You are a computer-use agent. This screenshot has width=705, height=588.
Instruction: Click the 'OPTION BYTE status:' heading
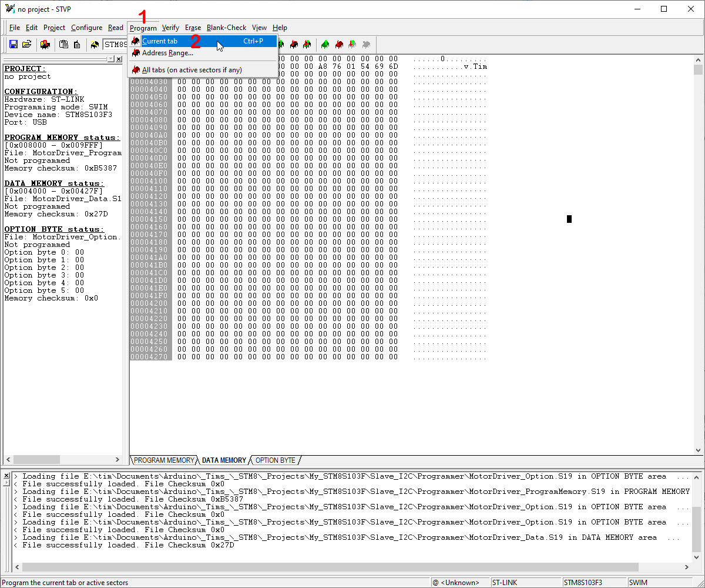[55, 229]
